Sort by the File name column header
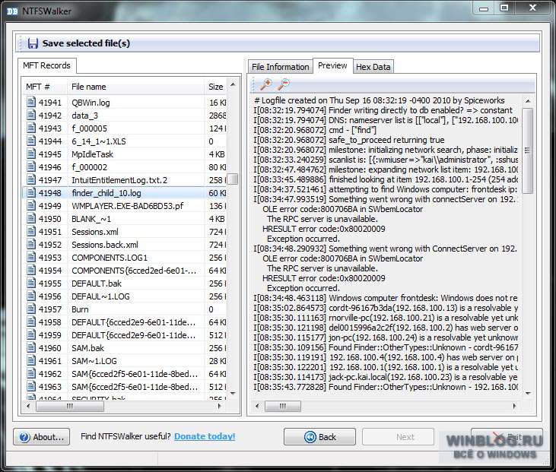Screen dimensions: 556x472 click(136, 87)
